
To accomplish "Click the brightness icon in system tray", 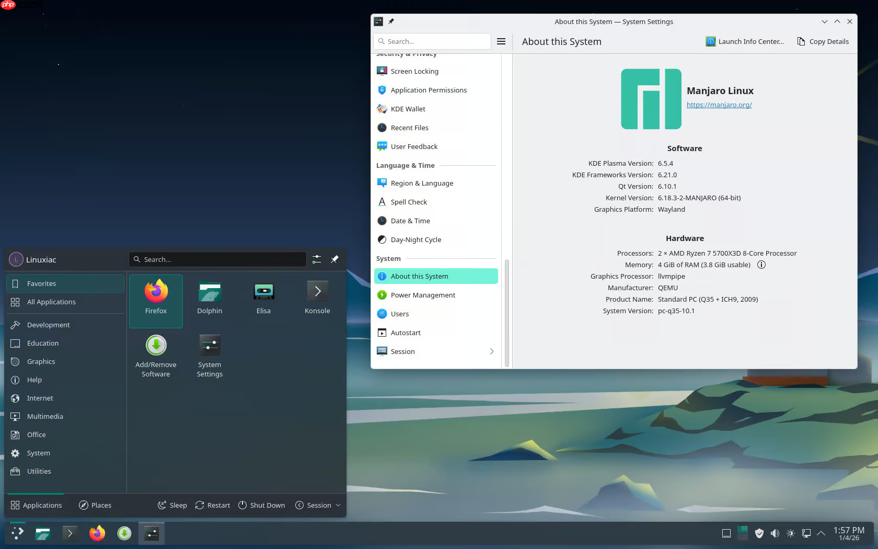I will click(x=791, y=533).
